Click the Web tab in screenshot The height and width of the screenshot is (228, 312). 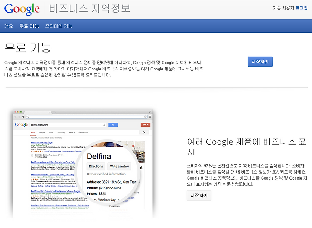click(33, 133)
